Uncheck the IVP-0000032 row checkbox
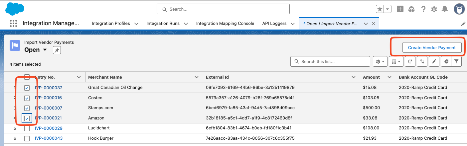Image resolution: width=467 pixels, height=146 pixels. [27, 88]
